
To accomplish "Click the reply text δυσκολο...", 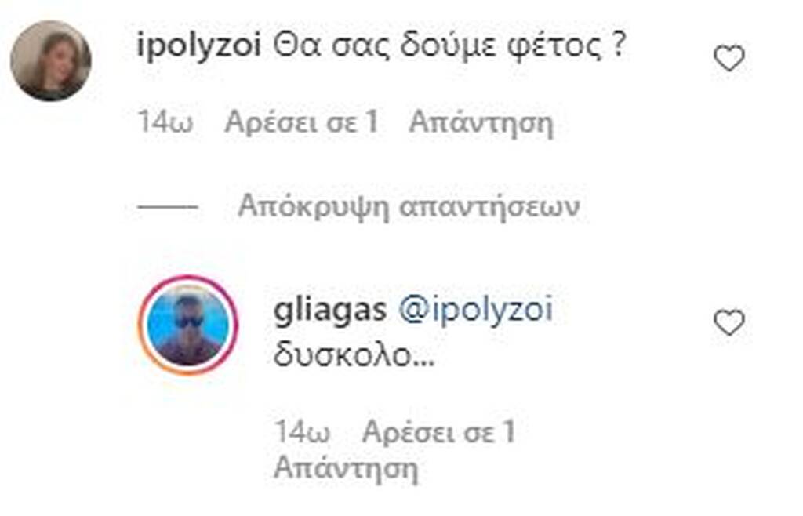I will (354, 354).
